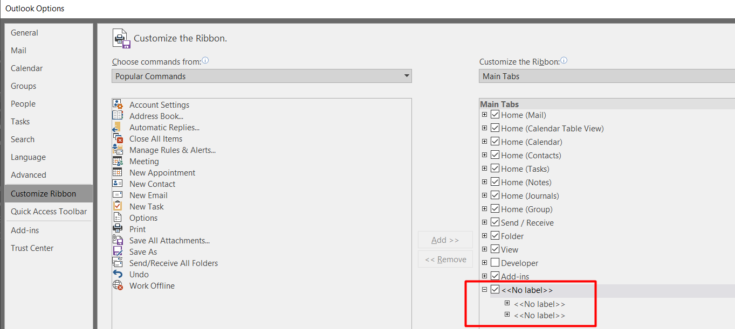Image resolution: width=735 pixels, height=329 pixels.
Task: Expand the Home (Mail) tree node
Action: click(484, 114)
